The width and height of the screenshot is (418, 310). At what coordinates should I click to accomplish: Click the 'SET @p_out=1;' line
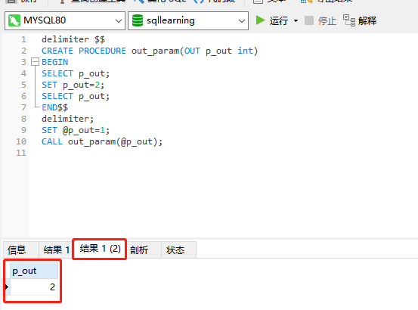[76, 130]
